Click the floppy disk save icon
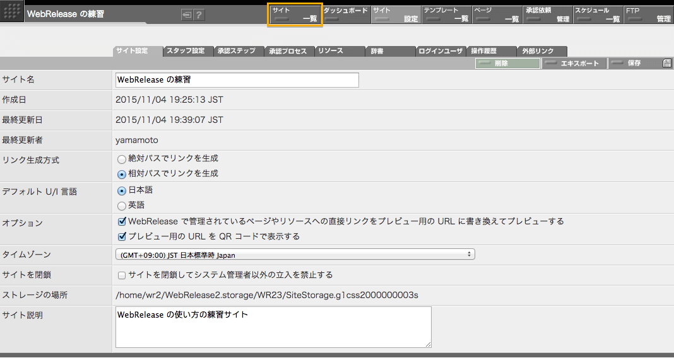Screen dimensions: 674x358 [666, 63]
